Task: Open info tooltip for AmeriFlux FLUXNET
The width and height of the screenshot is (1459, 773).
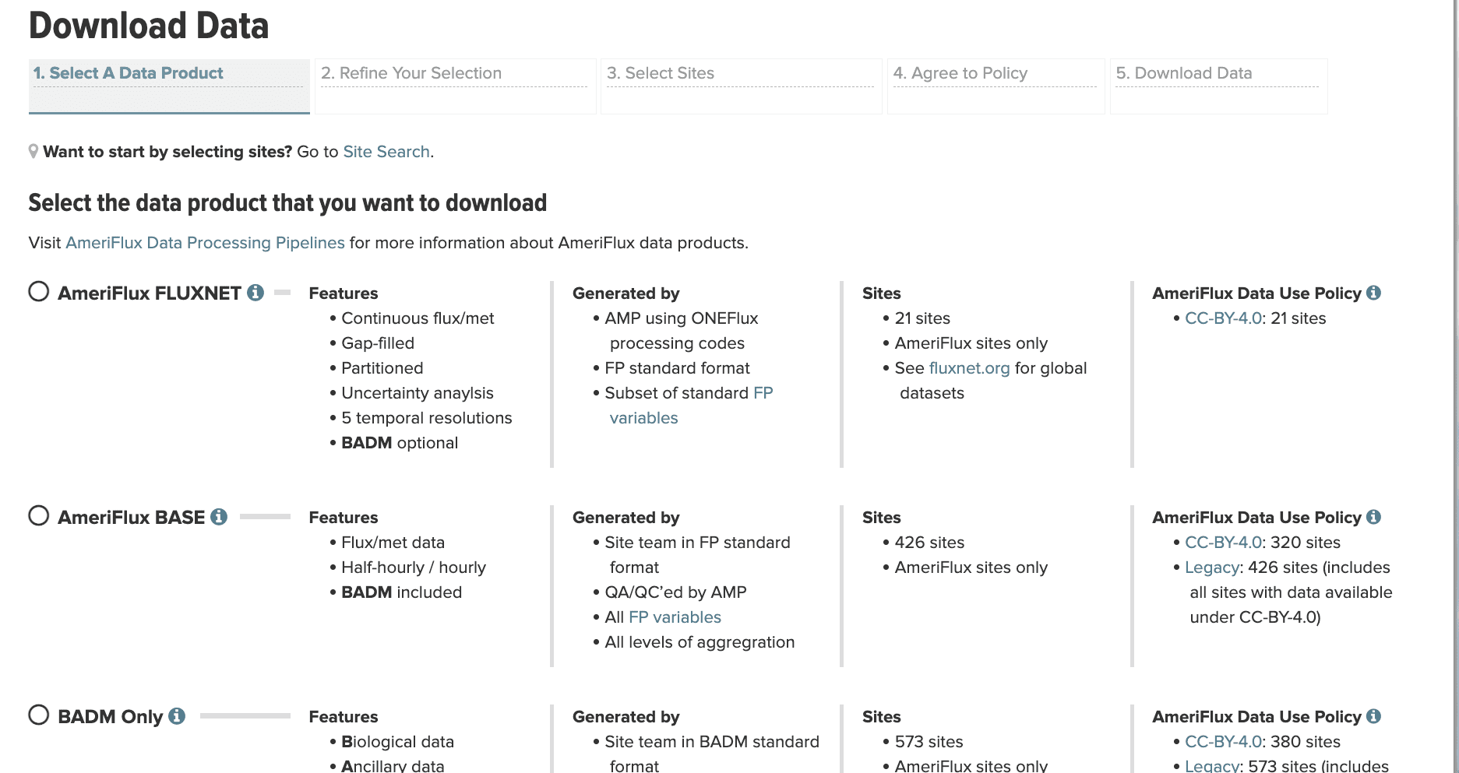Action: [257, 293]
